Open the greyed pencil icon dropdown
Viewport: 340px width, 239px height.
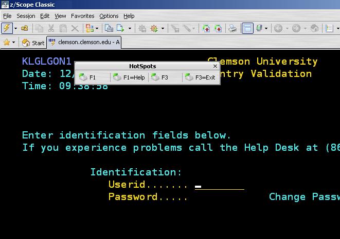193,28
